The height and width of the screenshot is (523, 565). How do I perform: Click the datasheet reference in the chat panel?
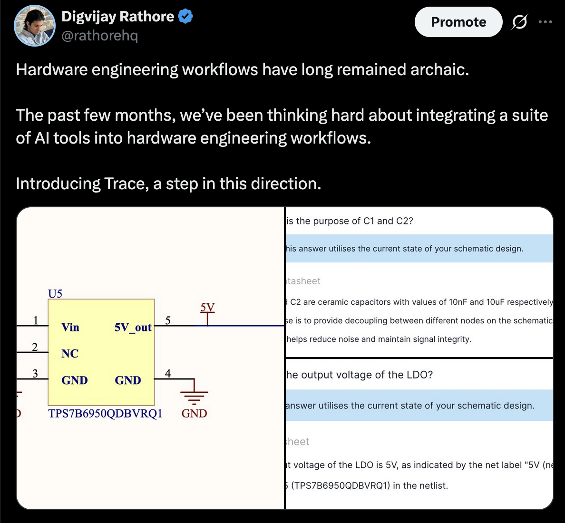tap(303, 281)
